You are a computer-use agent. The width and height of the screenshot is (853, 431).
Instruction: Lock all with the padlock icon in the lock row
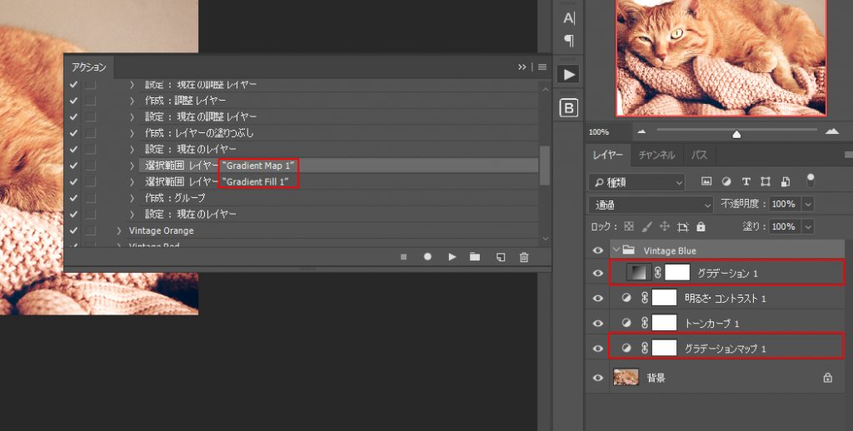[x=701, y=226]
